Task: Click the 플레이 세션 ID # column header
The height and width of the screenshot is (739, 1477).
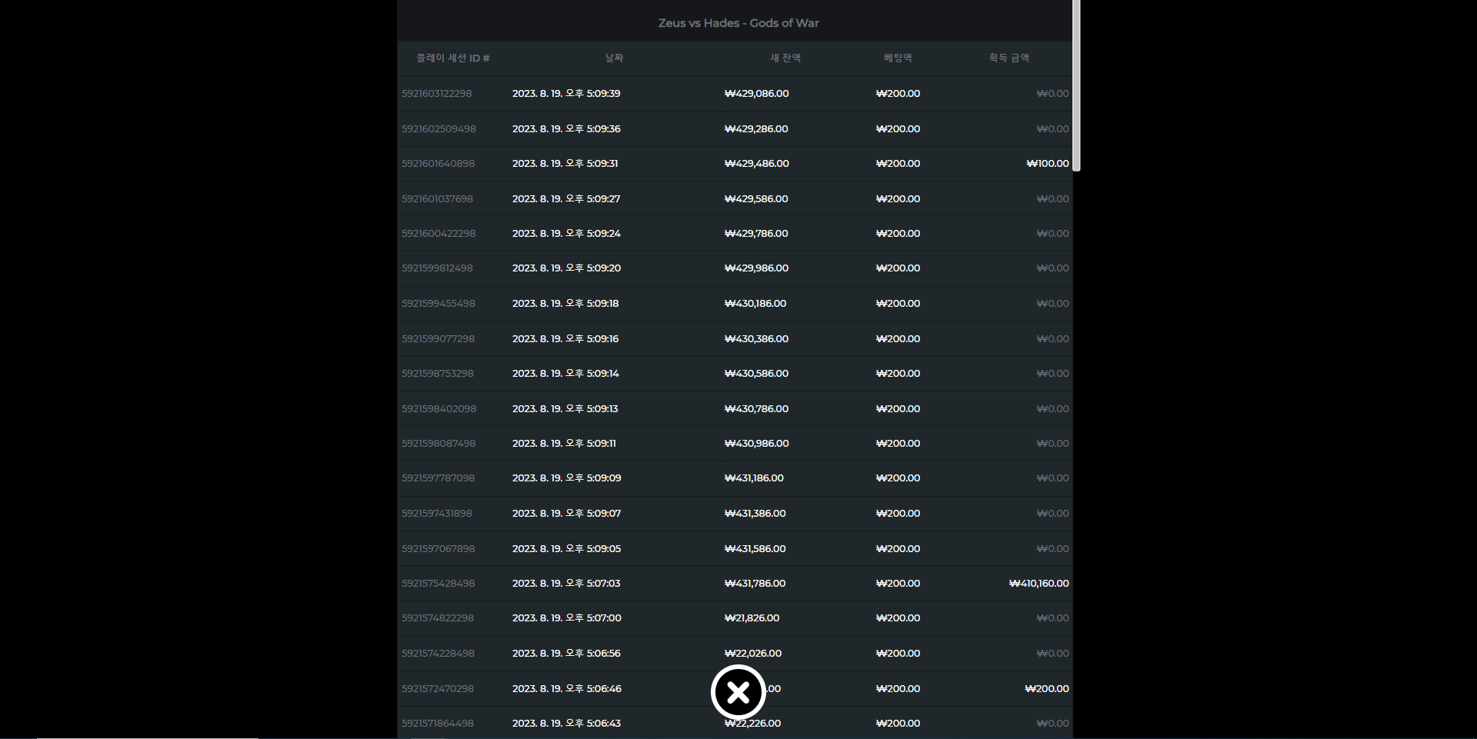Action: [453, 58]
